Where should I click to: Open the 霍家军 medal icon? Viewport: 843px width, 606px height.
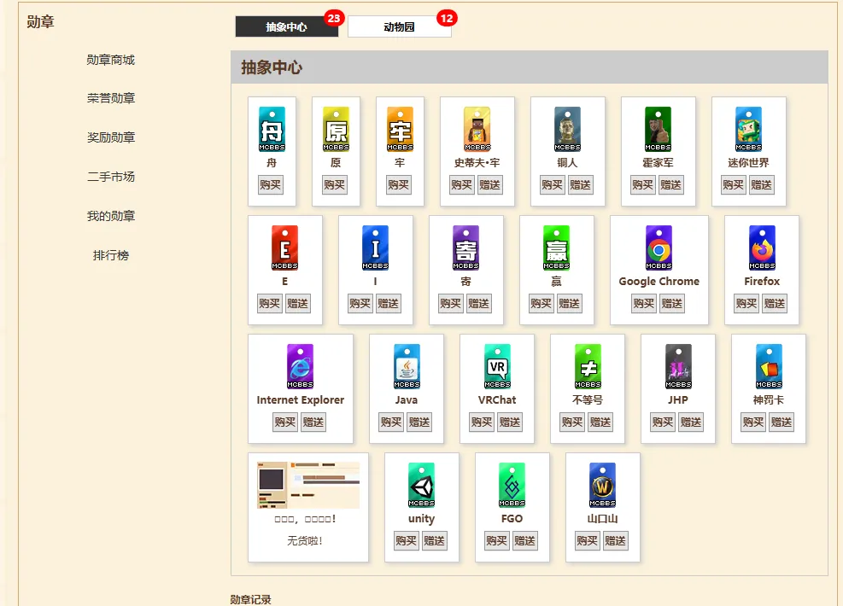tap(658, 129)
